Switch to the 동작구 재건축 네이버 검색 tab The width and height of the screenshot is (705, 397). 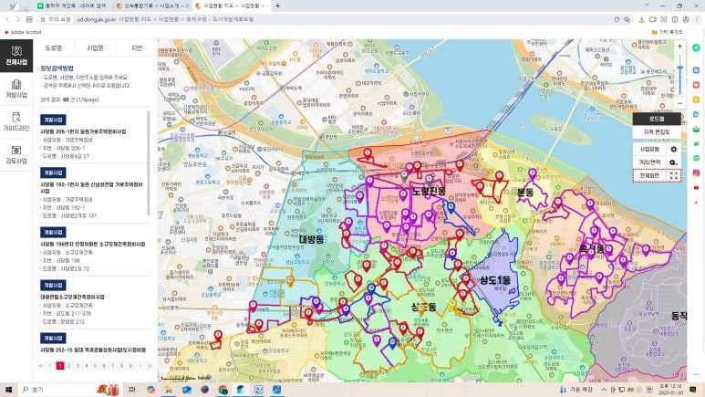point(74,5)
